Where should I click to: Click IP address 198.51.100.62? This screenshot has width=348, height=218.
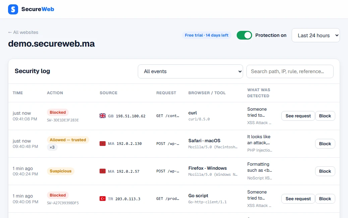pyautogui.click(x=131, y=116)
